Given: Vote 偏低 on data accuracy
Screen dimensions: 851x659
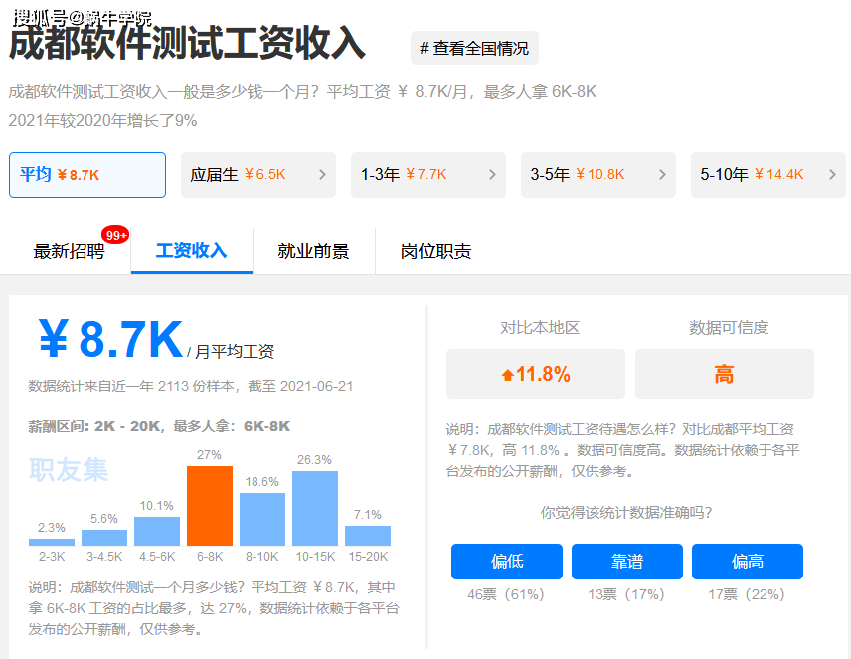Looking at the screenshot, I should 507,562.
